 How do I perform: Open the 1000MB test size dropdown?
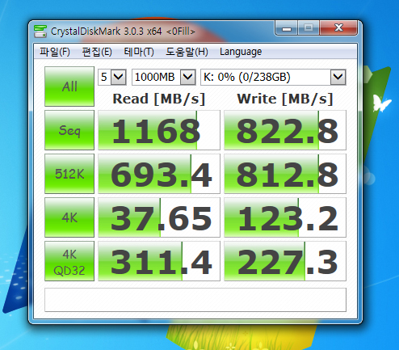164,78
